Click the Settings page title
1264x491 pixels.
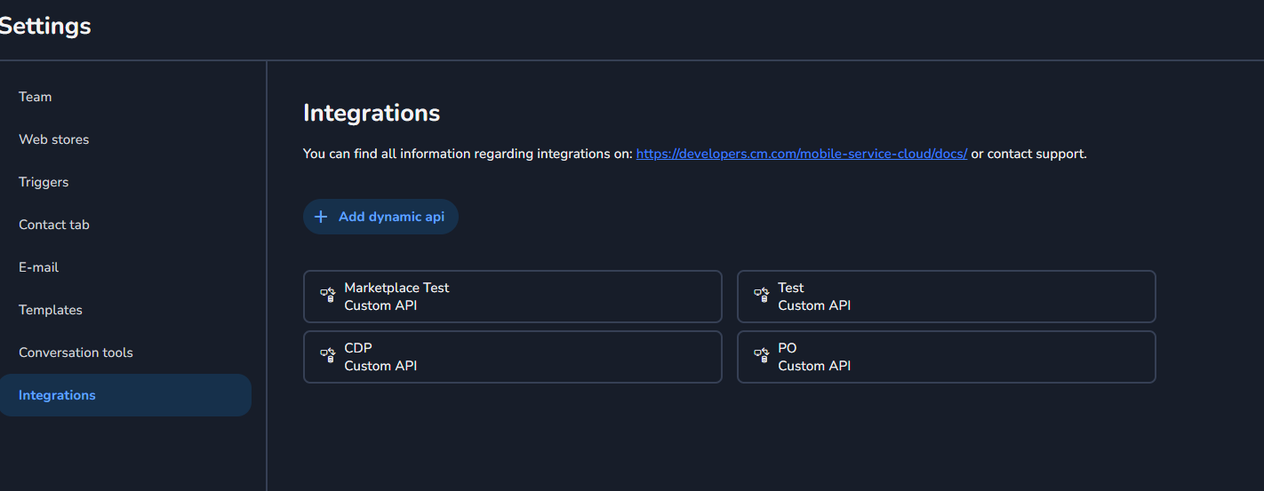tap(44, 26)
